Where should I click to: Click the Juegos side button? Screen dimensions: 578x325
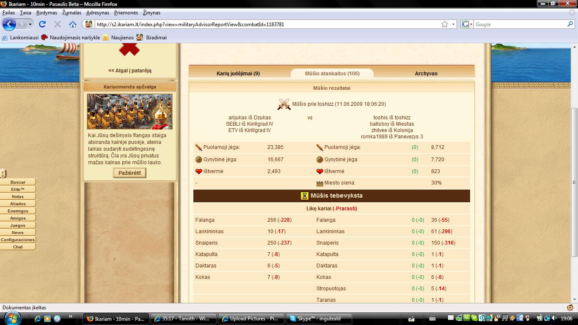coord(18,225)
